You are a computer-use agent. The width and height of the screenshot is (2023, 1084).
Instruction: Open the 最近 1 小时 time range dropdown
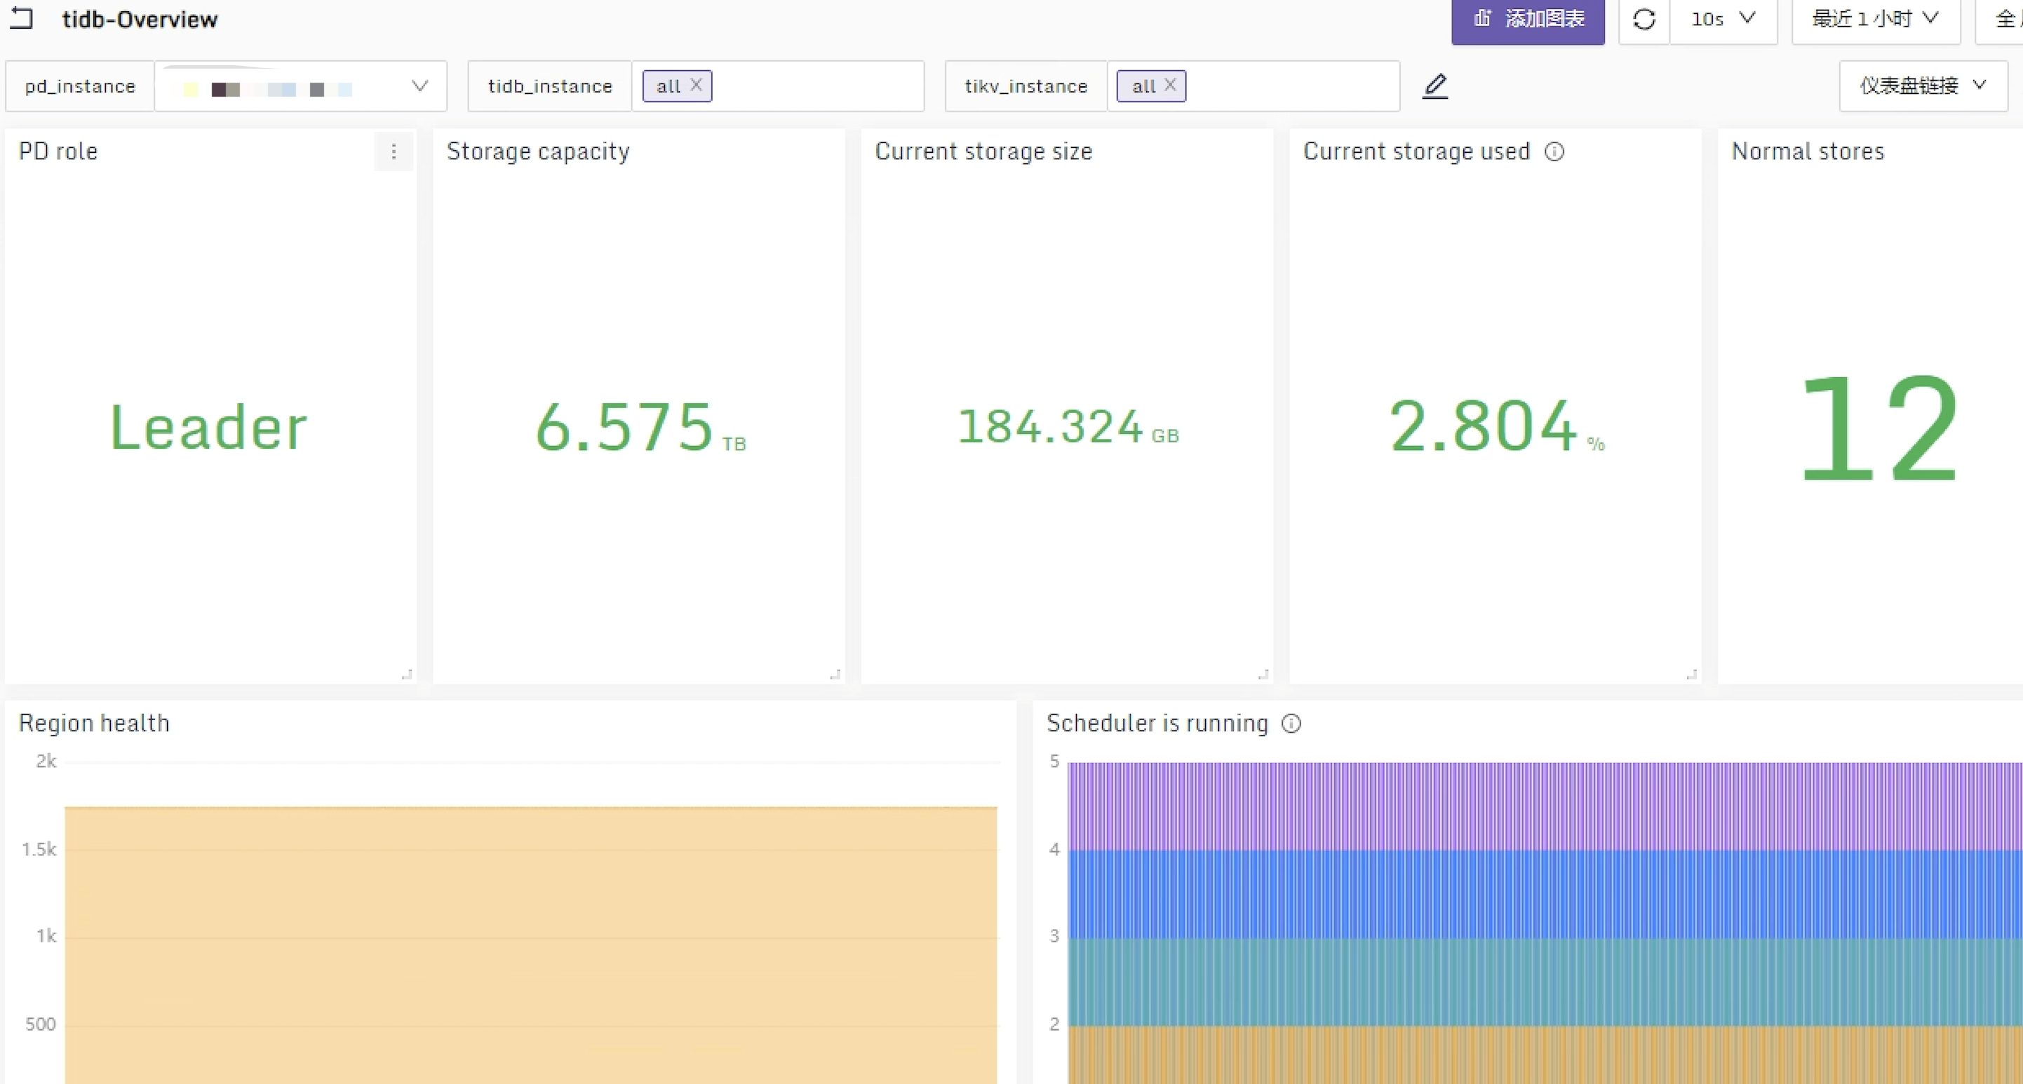(1874, 19)
